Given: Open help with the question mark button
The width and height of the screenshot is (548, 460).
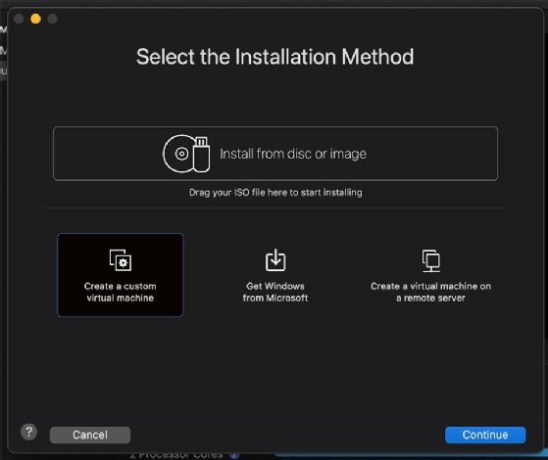Looking at the screenshot, I should 29,432.
